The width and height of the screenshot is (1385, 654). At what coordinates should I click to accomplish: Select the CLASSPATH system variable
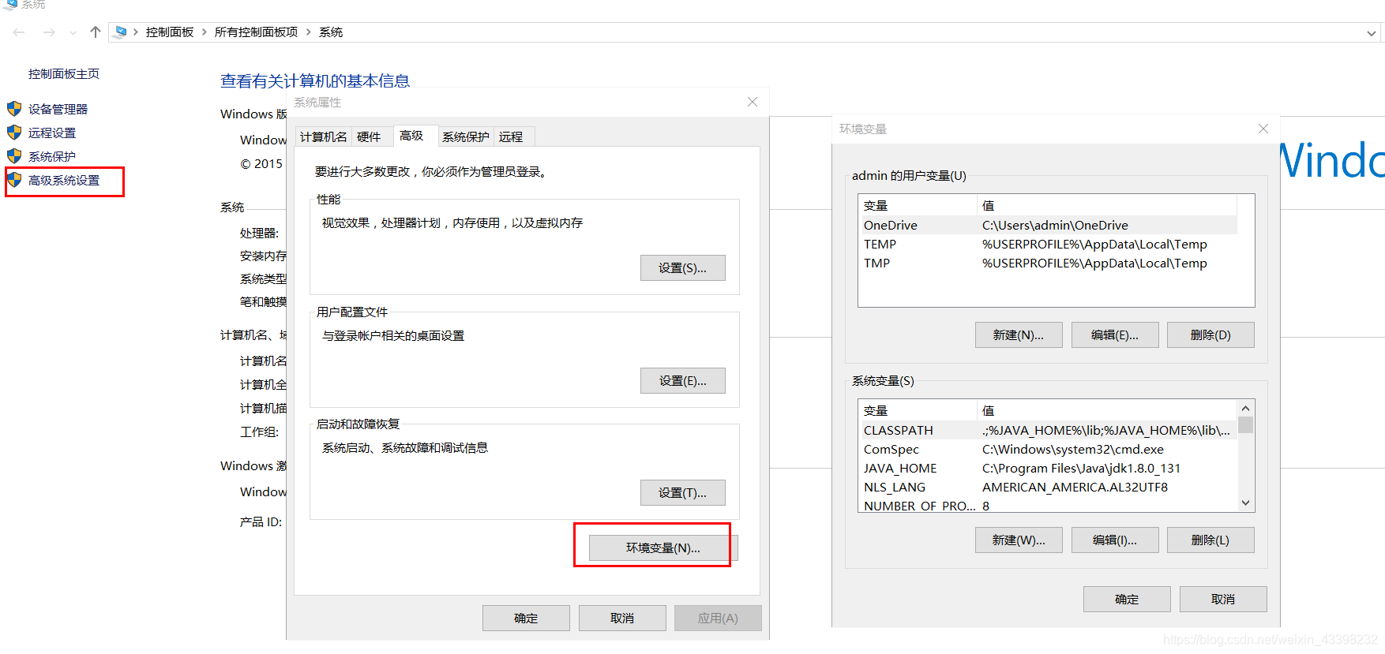[1048, 431]
